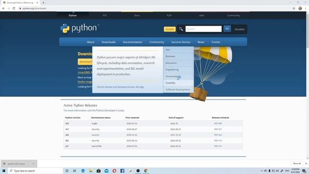The width and height of the screenshot is (309, 174).
Task: Open Cortana circle icon
Action: point(67,171)
